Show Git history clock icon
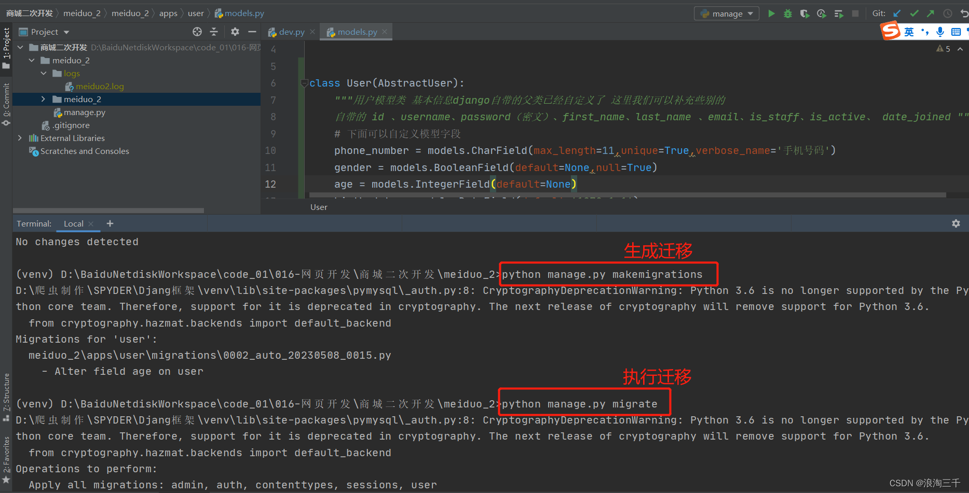This screenshot has height=493, width=969. (948, 13)
